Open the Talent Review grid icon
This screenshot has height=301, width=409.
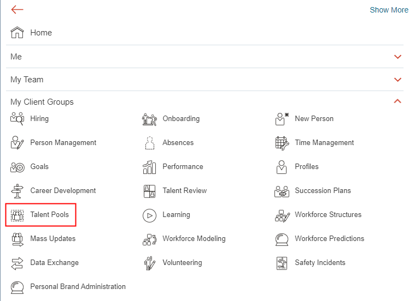(149, 191)
